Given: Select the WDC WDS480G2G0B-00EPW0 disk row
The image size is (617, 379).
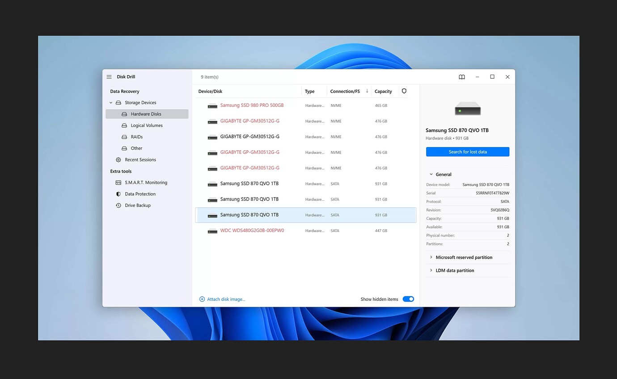Looking at the screenshot, I should pyautogui.click(x=252, y=231).
